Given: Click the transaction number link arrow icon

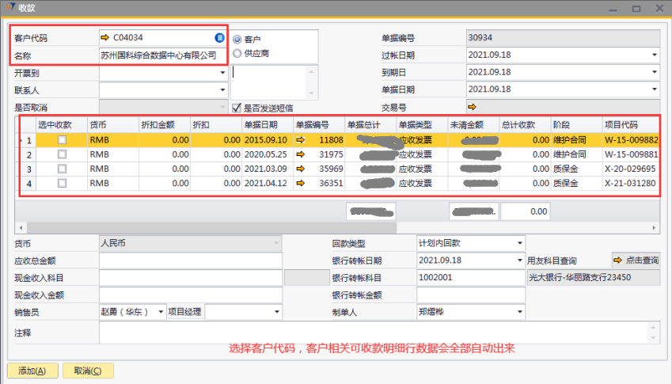Looking at the screenshot, I should coord(473,107).
